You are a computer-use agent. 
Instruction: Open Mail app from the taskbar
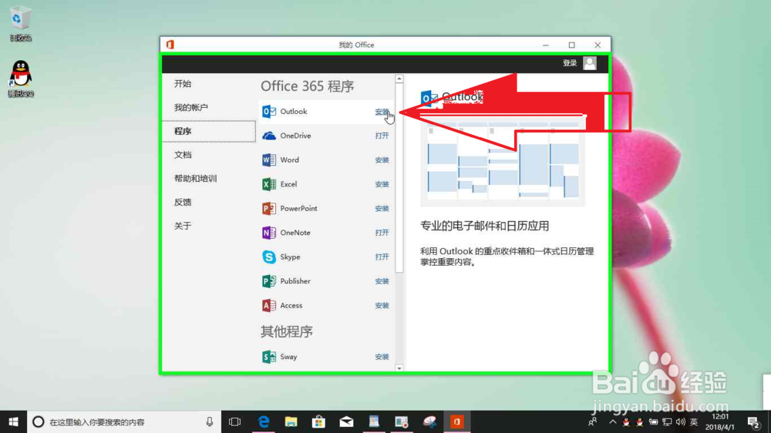pyautogui.click(x=346, y=421)
